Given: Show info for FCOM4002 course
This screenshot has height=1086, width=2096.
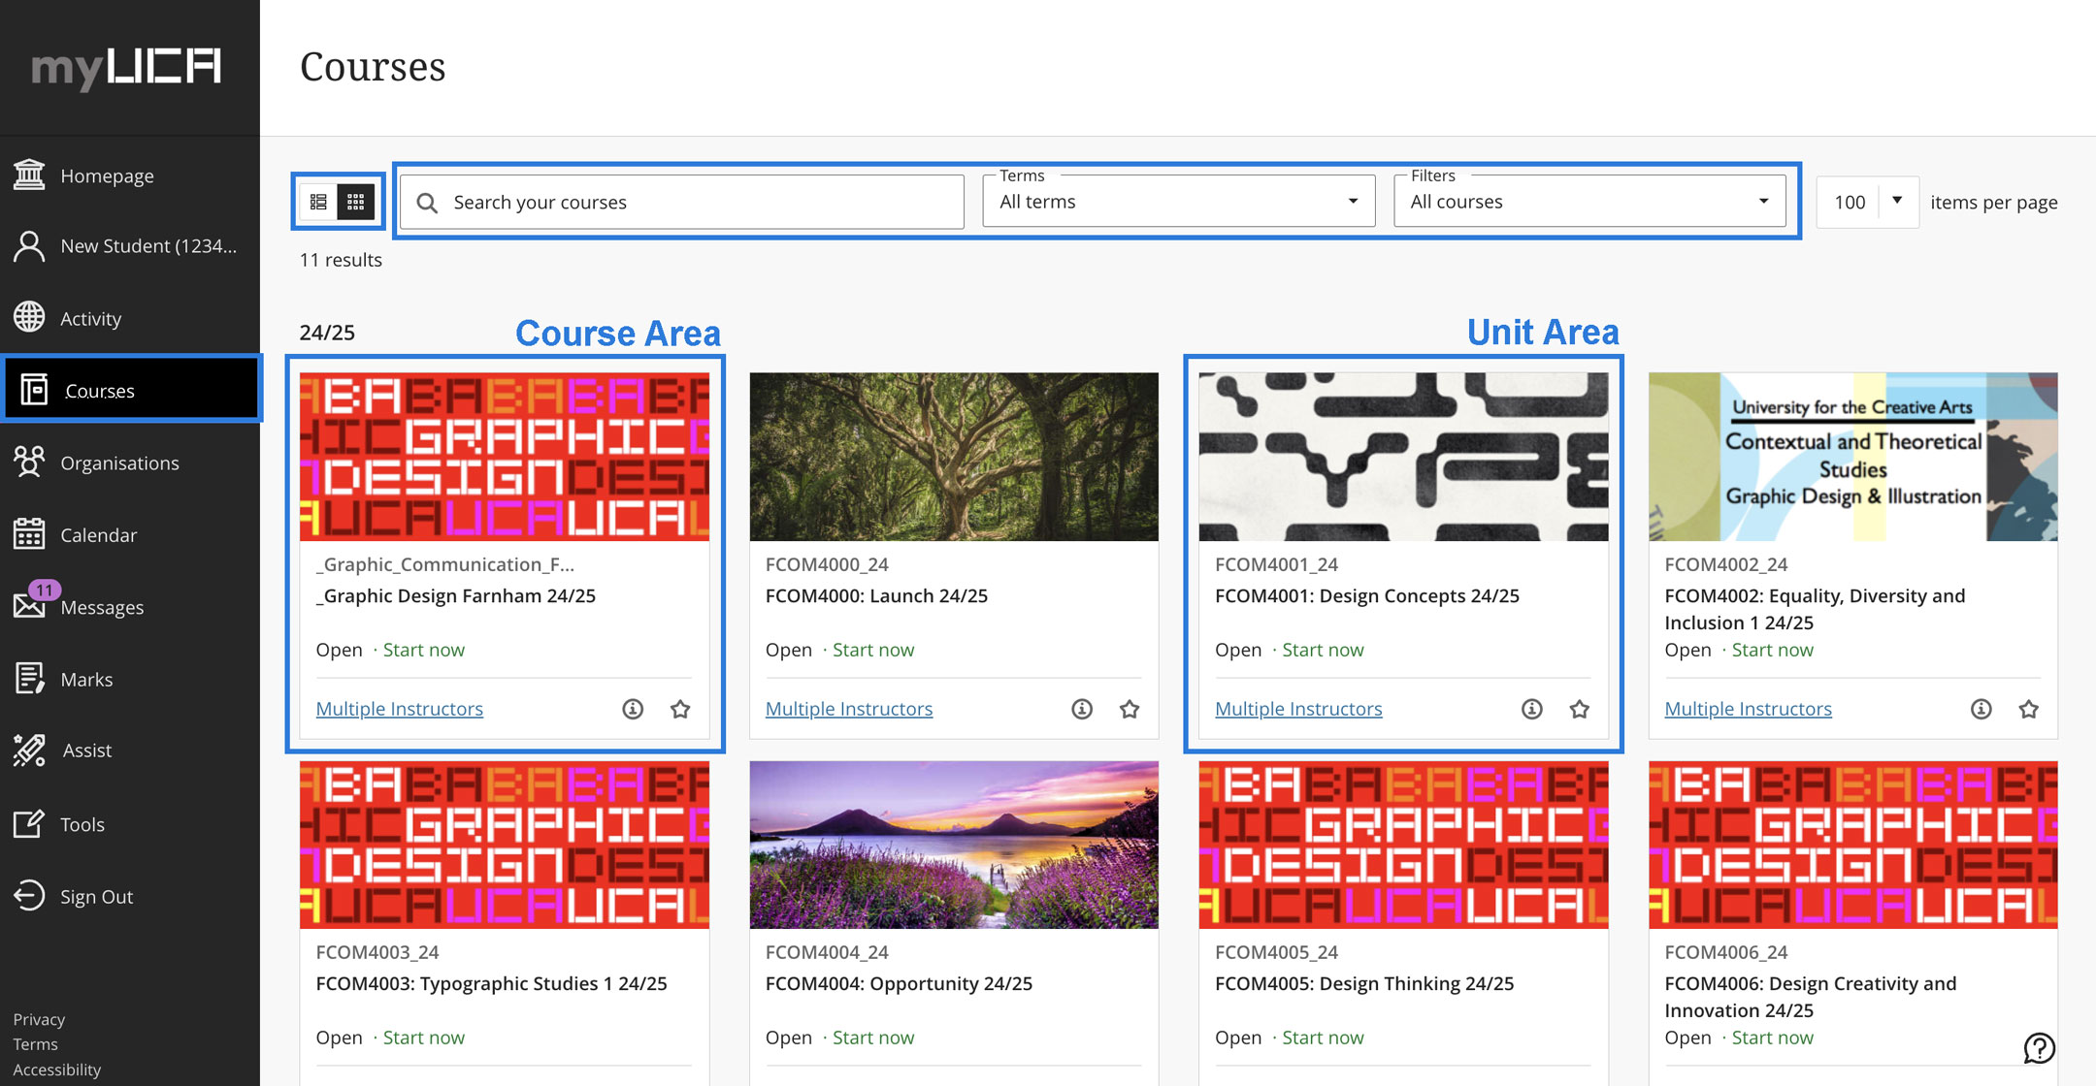Looking at the screenshot, I should (1981, 709).
